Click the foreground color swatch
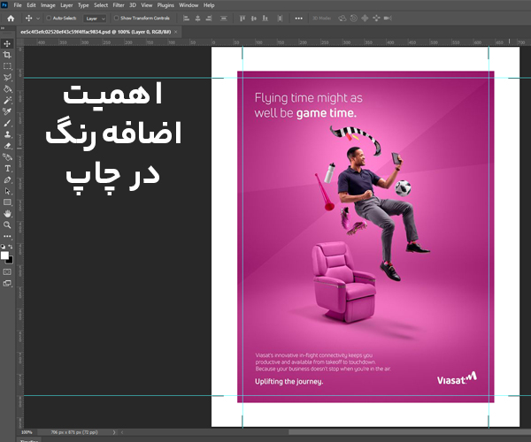The image size is (531, 442). pos(4,255)
